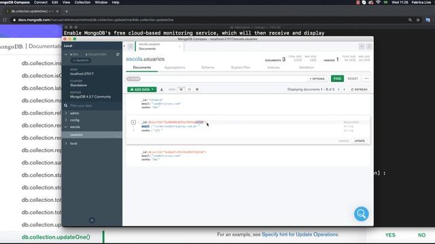Click escola in the namespace title

click(135, 59)
